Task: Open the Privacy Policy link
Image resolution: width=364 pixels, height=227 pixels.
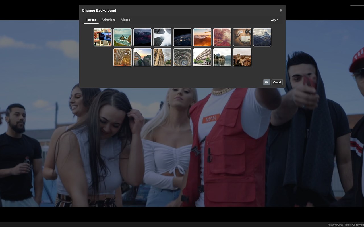Action: click(x=335, y=225)
